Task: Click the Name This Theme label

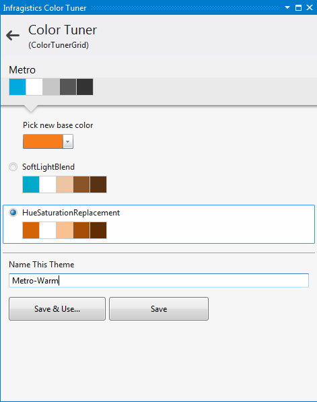Action: (x=42, y=265)
